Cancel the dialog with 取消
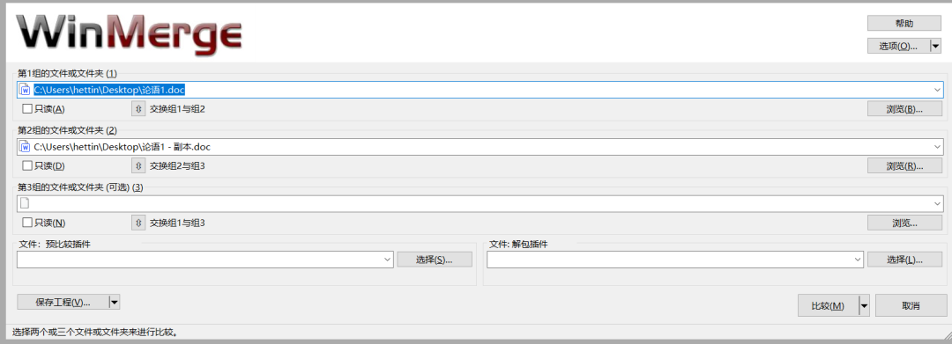This screenshot has height=344, width=952. tap(911, 306)
